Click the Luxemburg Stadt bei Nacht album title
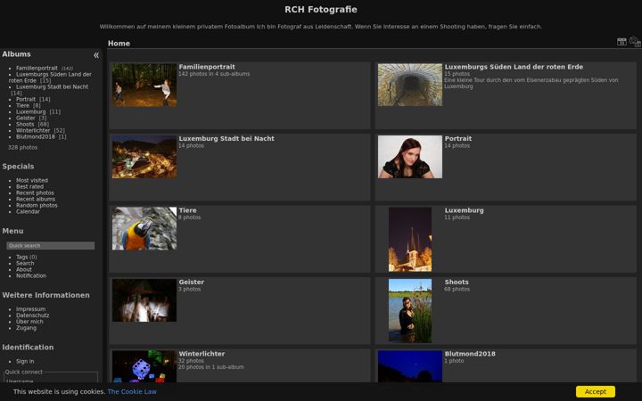Image resolution: width=642 pixels, height=401 pixels. point(226,138)
